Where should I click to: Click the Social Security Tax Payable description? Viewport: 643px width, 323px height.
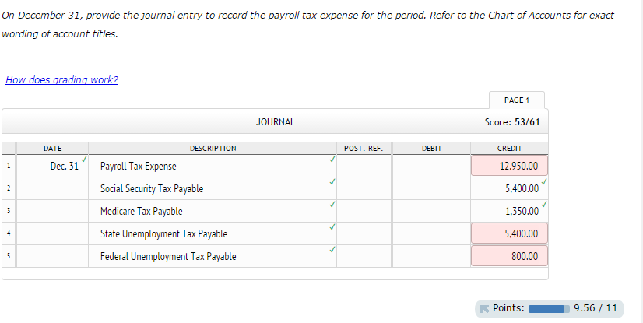pos(210,188)
